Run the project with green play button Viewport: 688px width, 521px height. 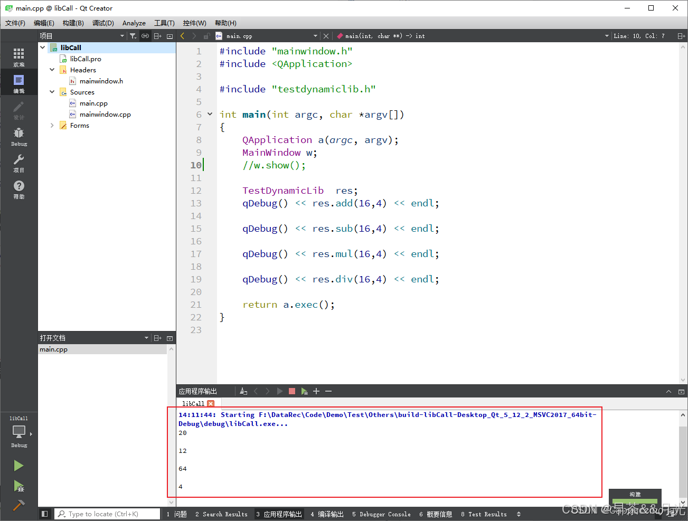(18, 466)
